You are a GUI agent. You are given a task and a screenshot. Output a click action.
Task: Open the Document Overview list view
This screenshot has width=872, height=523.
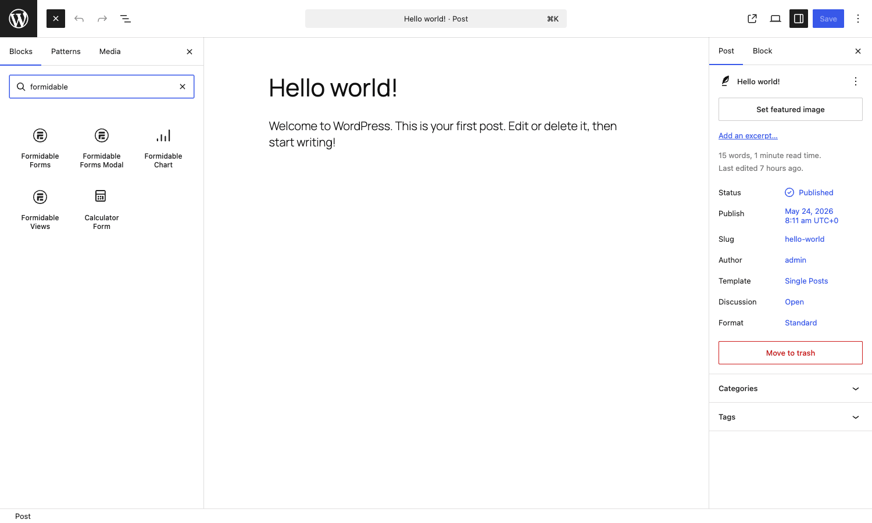click(126, 19)
